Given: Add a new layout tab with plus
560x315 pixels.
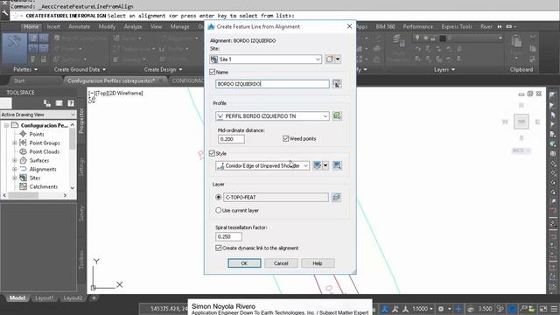Looking at the screenshot, I should tap(94, 297).
